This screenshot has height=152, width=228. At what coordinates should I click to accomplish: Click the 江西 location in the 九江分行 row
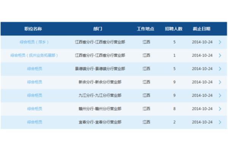coord(146,95)
